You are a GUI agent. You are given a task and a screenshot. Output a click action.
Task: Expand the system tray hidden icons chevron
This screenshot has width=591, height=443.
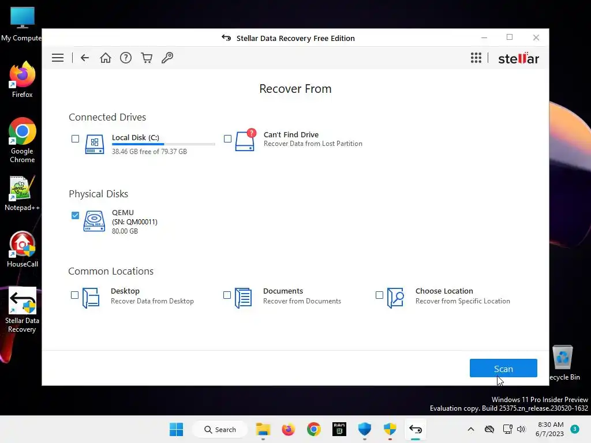click(x=471, y=429)
